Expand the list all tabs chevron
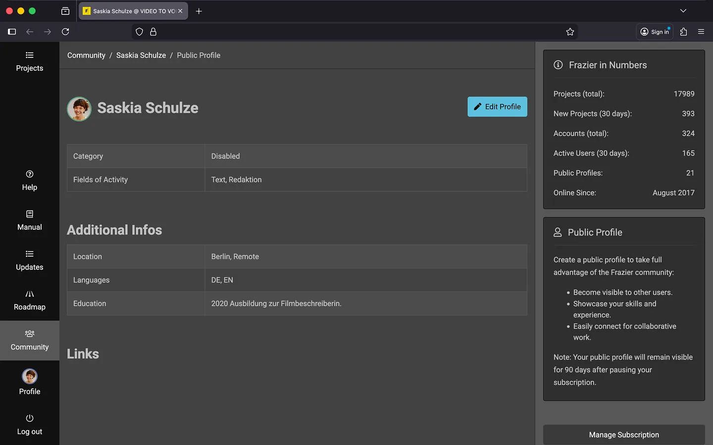The width and height of the screenshot is (713, 445). coord(683,11)
